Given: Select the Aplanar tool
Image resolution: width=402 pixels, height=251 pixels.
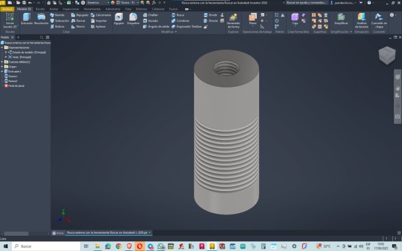Looking at the screenshot, I should click(x=98, y=26).
